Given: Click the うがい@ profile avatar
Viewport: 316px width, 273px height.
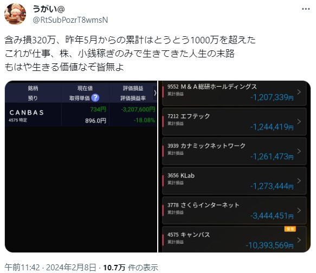Looking at the screenshot, I should (15, 14).
